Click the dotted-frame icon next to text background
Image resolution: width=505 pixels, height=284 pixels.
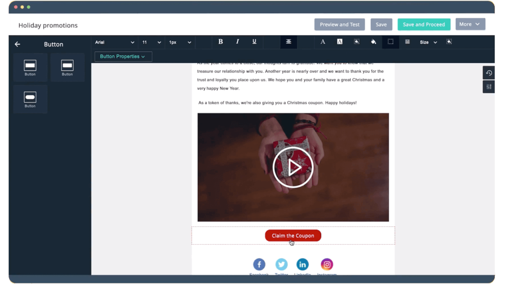357,41
